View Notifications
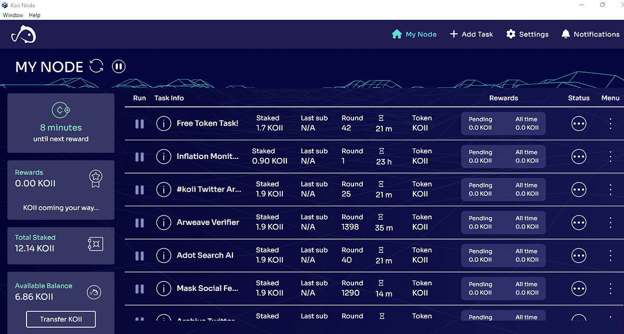The image size is (624, 334). 590,34
